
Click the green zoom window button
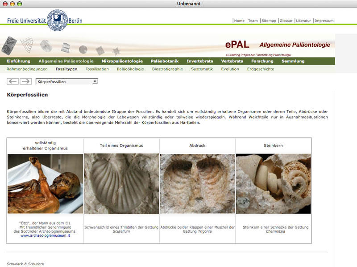coord(20,4)
